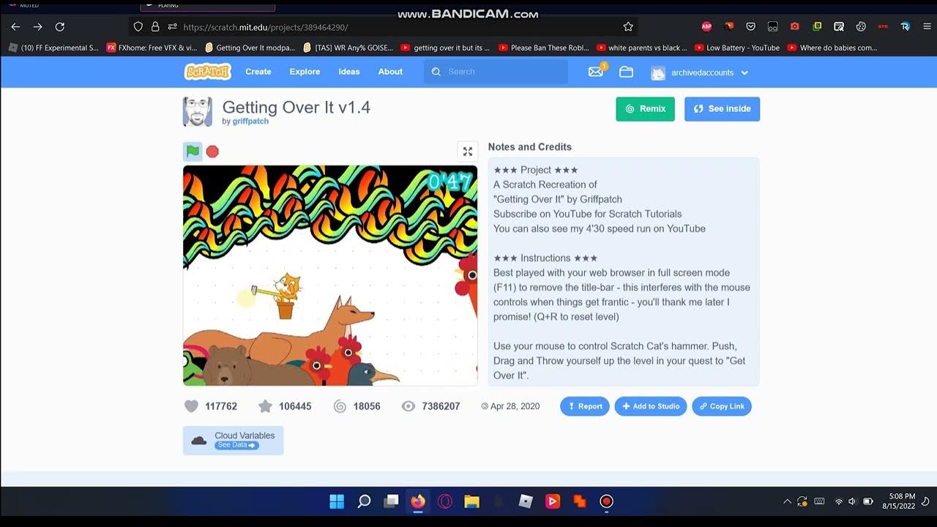Open Roblox from the taskbar

(x=526, y=501)
